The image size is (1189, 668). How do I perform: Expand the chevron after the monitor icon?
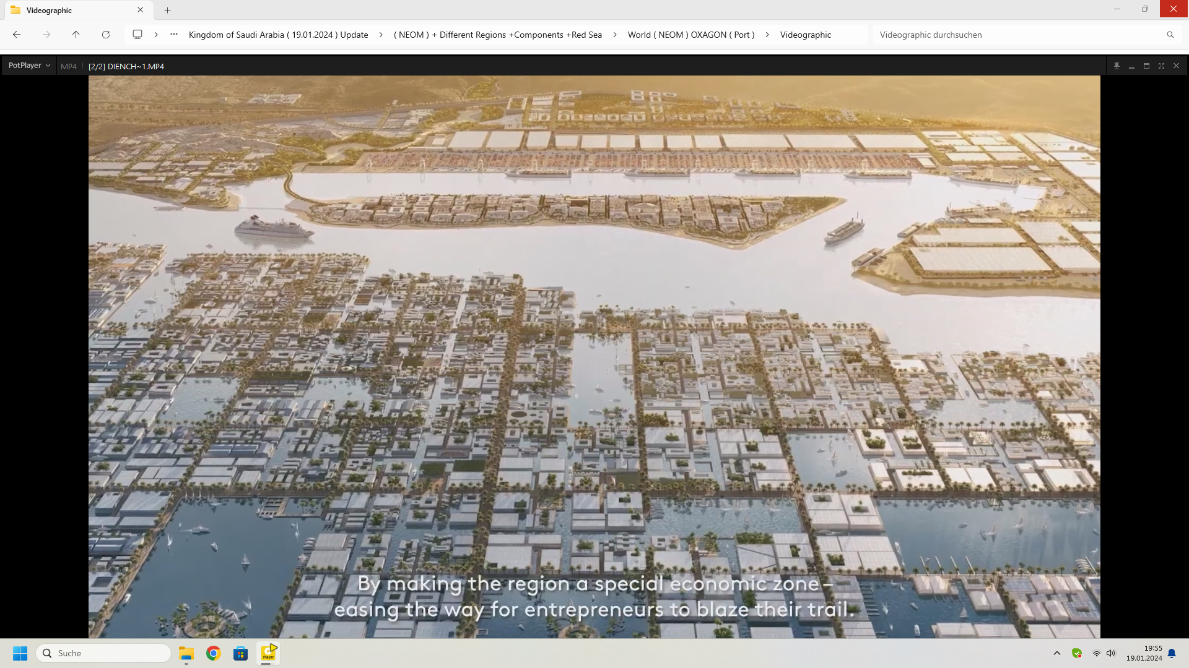point(156,35)
